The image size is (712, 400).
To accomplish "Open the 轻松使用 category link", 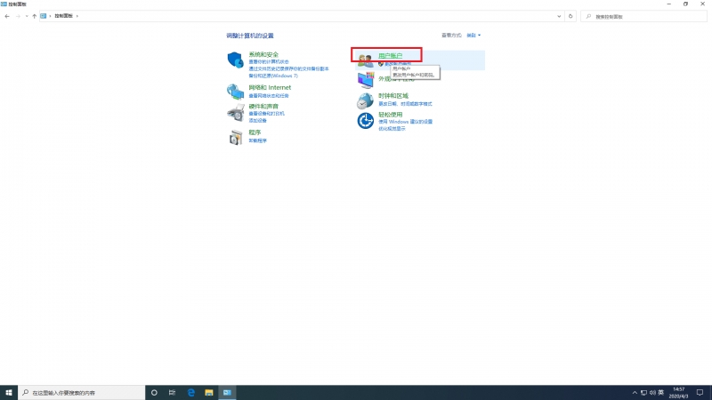I will click(391, 115).
